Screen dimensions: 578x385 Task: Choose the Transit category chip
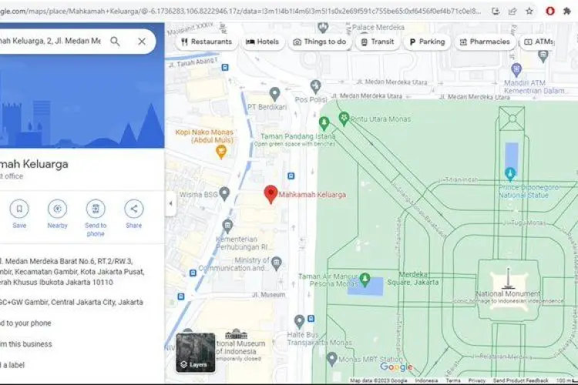click(x=378, y=42)
